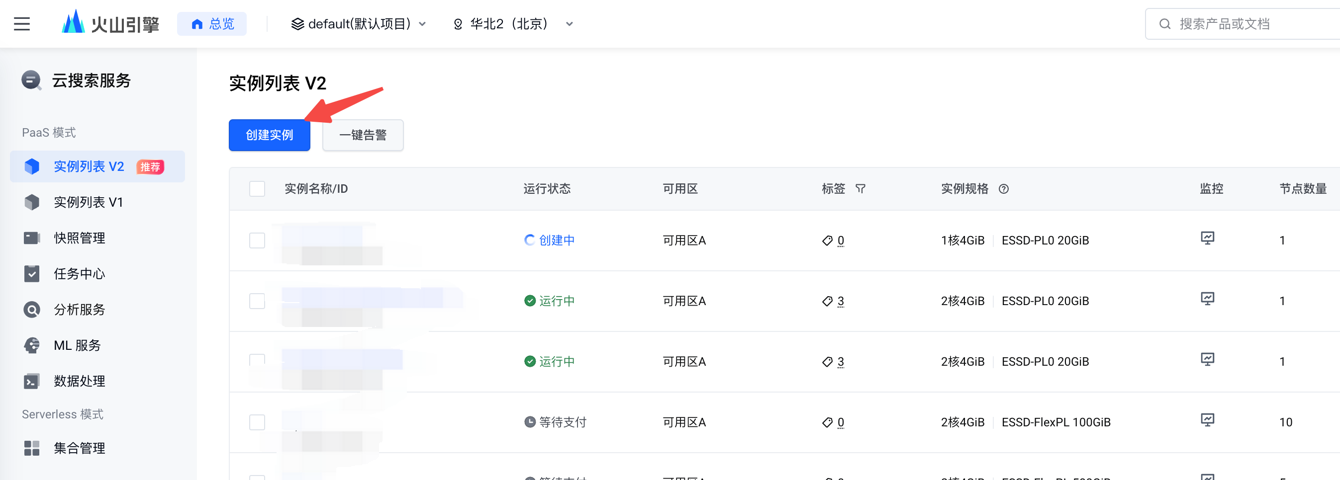
Task: Click the node count 10 cell
Action: pyautogui.click(x=1286, y=422)
